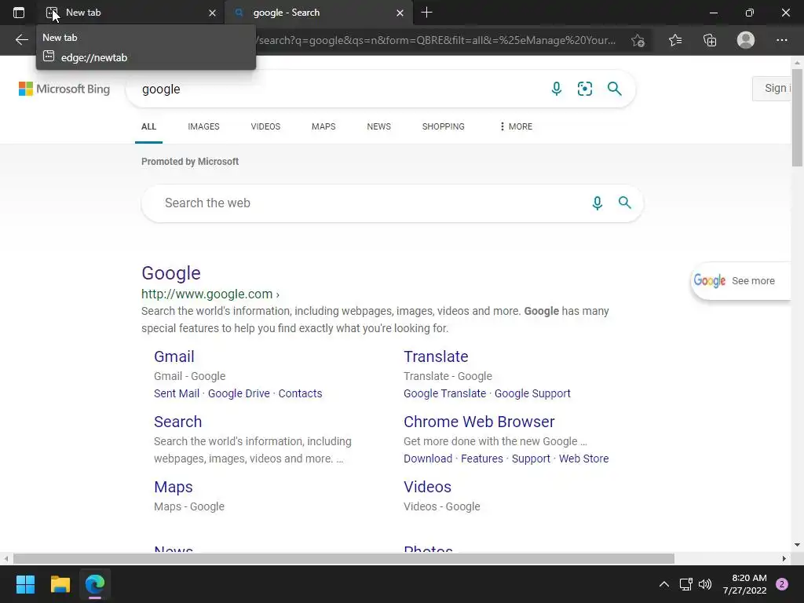Image resolution: width=804 pixels, height=603 pixels.
Task: Click the Microsoft Bing logo
Action: pyautogui.click(x=64, y=89)
